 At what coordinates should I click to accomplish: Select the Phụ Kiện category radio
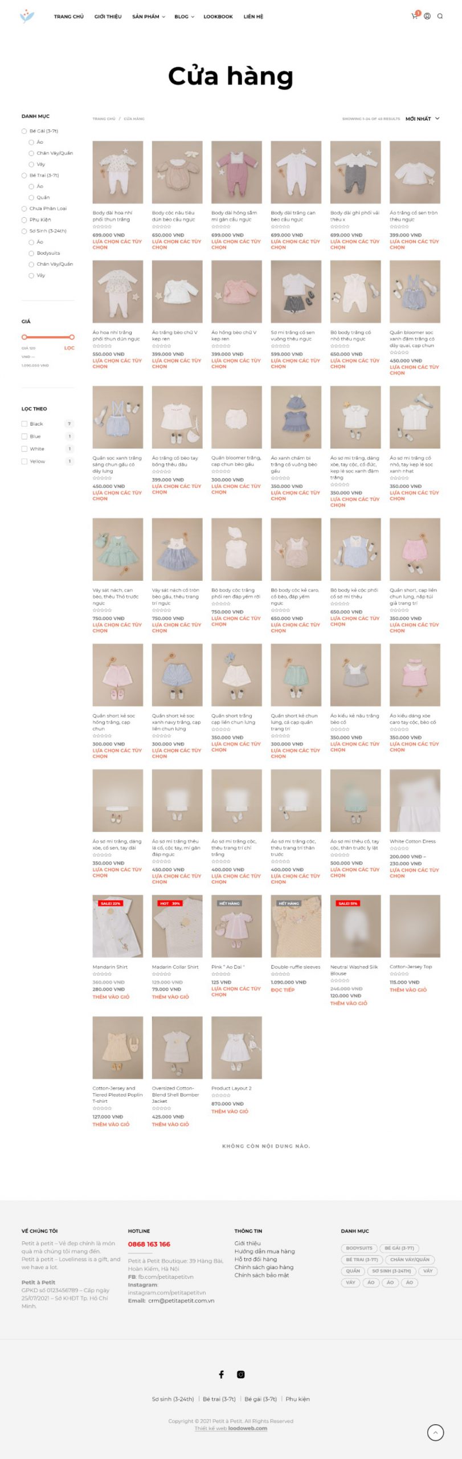point(24,219)
